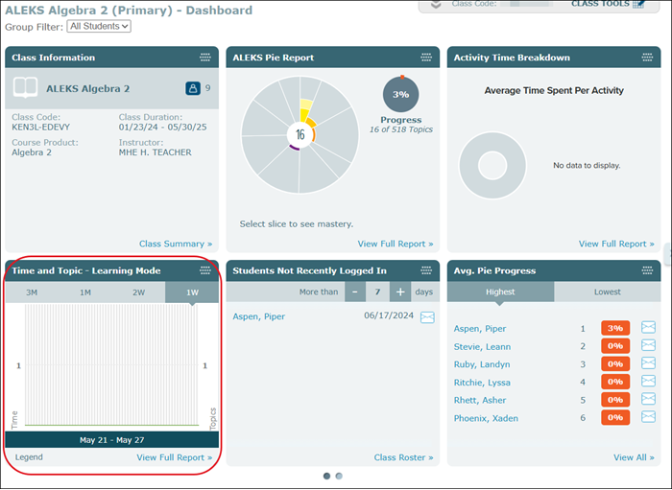Viewport: 672px width, 490px height.
Task: Switch Avg. Pie Progress to Lowest
Action: coord(607,292)
